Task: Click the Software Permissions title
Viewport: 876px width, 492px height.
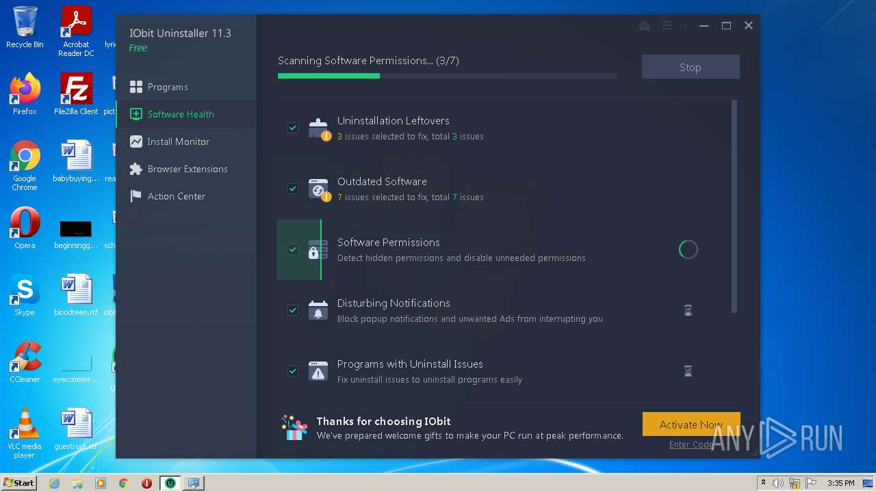Action: pos(388,242)
